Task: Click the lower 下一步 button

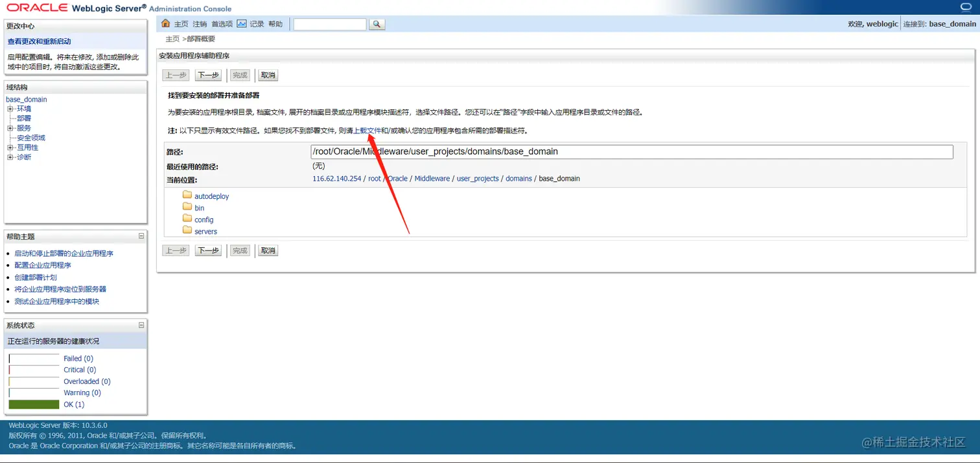Action: [208, 251]
